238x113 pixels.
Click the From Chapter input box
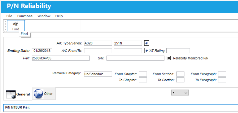(x=143, y=74)
